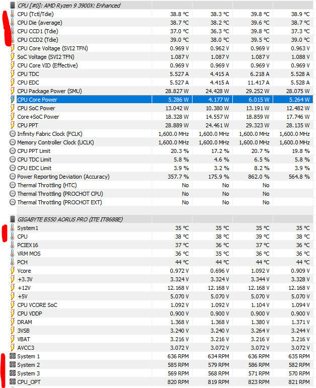
Task: Click the 564.8 % Power Reporting Deviation value
Action: tap(299, 177)
